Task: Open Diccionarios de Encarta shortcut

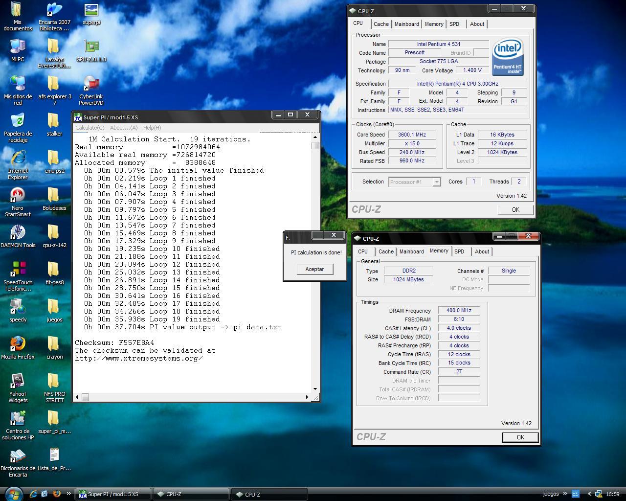Action: (18, 462)
